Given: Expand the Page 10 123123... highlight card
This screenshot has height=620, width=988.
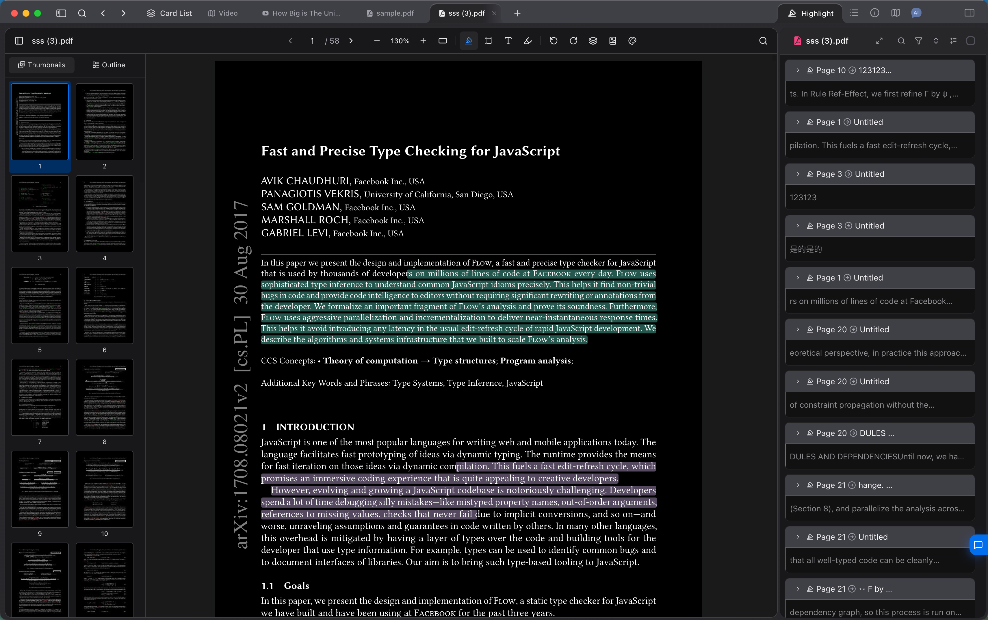Looking at the screenshot, I should [798, 70].
